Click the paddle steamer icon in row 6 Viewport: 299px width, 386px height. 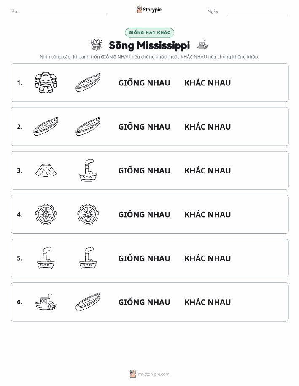pyautogui.click(x=46, y=302)
